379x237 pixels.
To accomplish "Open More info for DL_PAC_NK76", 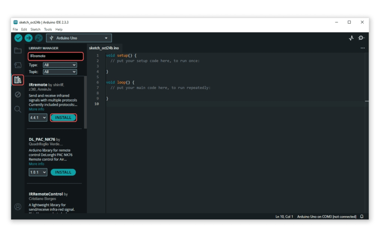I will coord(37,164).
